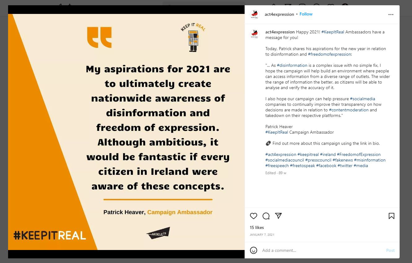The image size is (412, 263).
Task: Open act4expression profile from header username
Action: (279, 14)
